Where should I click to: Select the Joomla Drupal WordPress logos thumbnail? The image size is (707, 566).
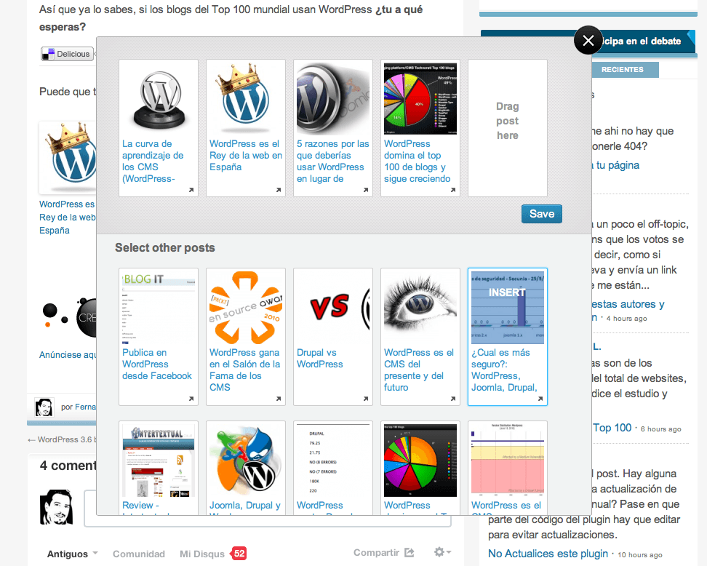tap(246, 461)
